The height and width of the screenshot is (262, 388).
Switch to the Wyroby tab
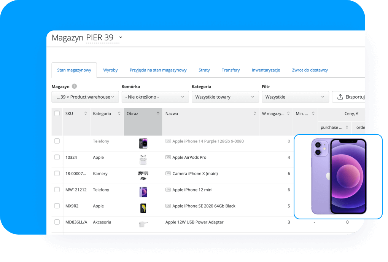pos(110,70)
